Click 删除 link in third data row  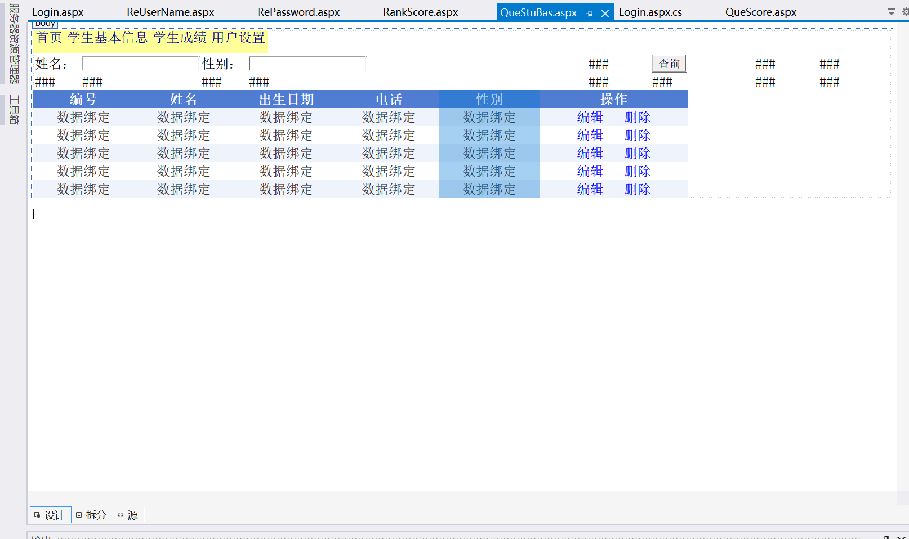(638, 153)
